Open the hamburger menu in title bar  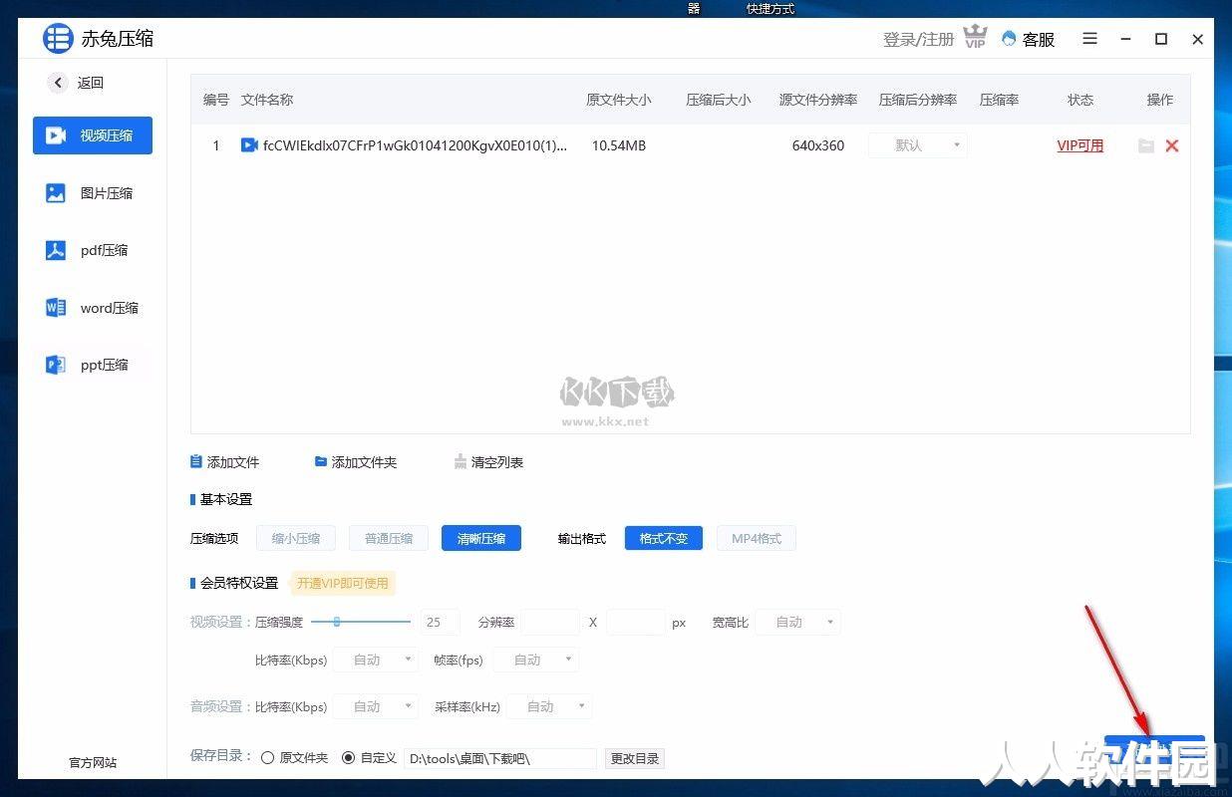tap(1089, 39)
